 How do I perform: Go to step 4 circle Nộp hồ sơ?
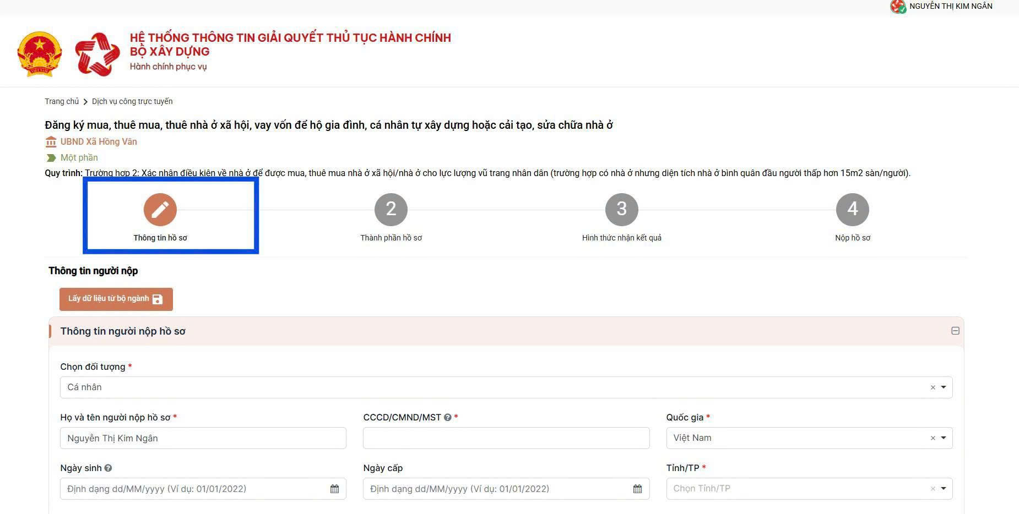(x=853, y=209)
